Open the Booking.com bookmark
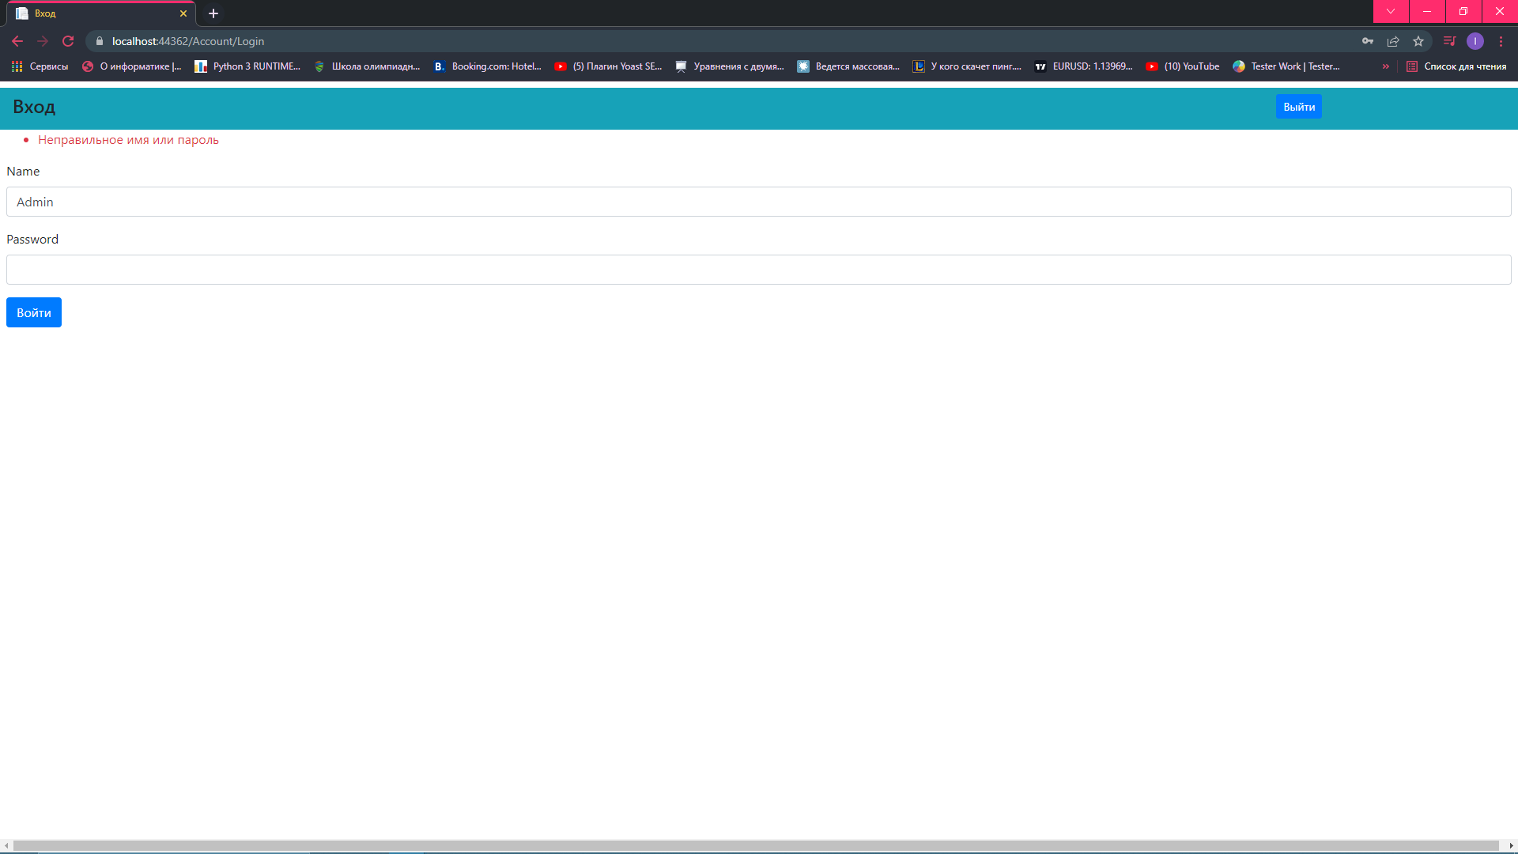This screenshot has height=854, width=1518. pos(488,66)
